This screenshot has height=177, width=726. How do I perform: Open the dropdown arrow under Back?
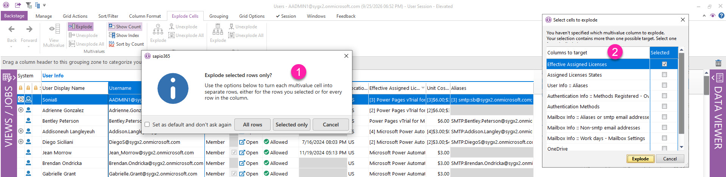coord(12,46)
